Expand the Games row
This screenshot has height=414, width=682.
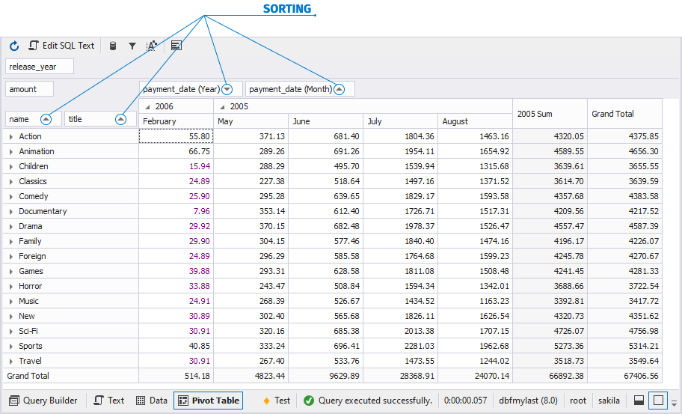coord(11,272)
